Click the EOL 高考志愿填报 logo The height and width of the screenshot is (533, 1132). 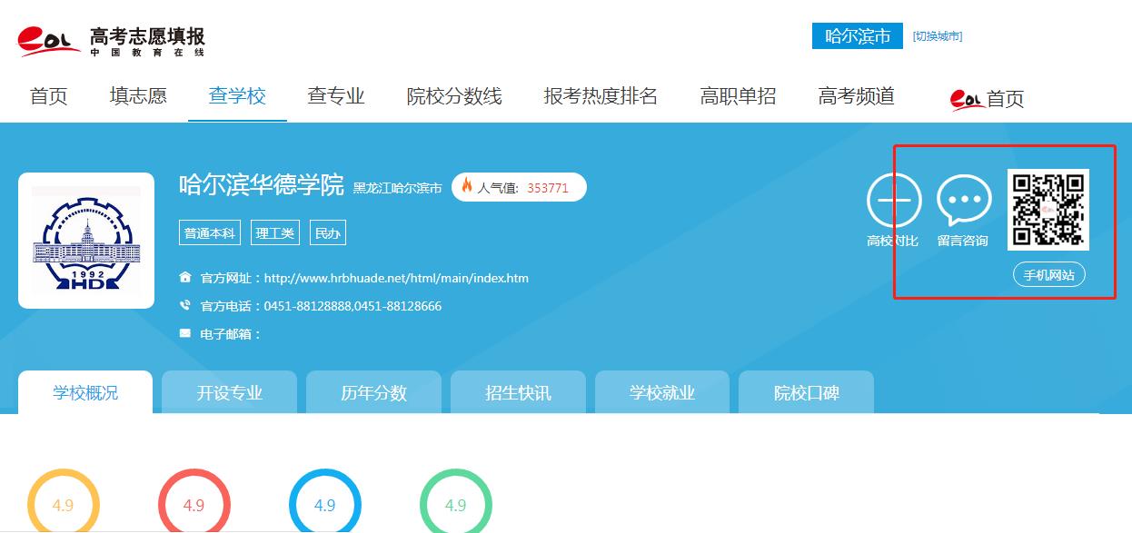click(112, 41)
